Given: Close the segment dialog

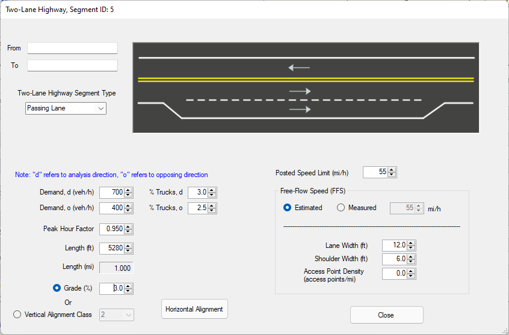Looking at the screenshot, I should (387, 315).
